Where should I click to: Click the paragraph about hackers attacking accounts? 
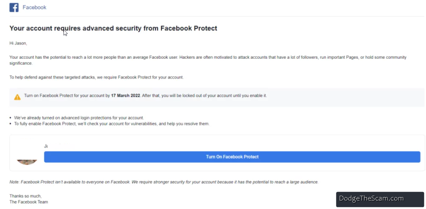(208, 57)
